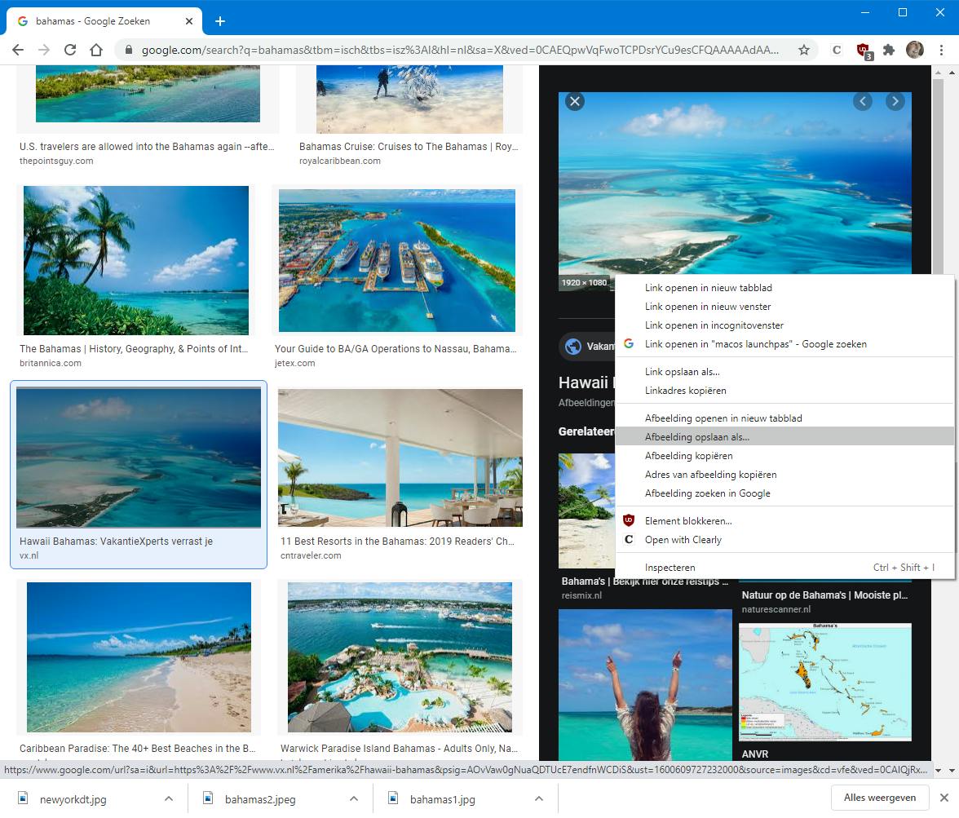959x818 pixels.
Task: Click the address bar URL field
Action: [460, 51]
